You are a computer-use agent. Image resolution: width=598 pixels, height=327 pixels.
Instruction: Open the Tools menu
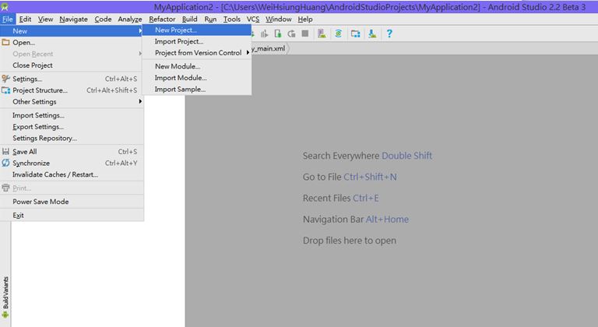click(x=232, y=19)
